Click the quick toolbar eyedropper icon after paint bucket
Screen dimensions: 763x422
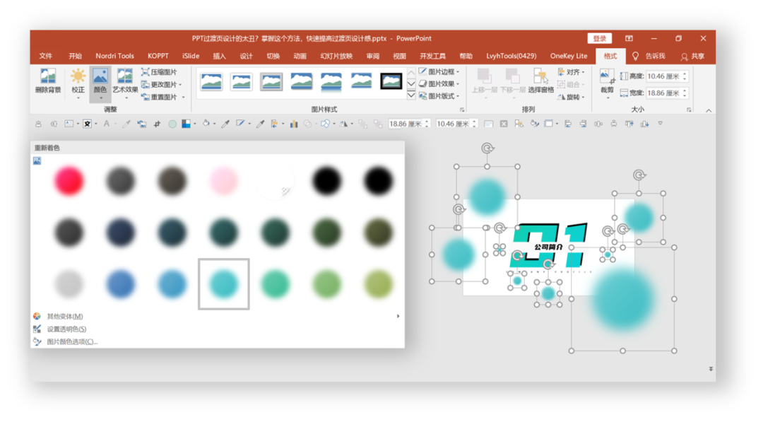click(225, 124)
